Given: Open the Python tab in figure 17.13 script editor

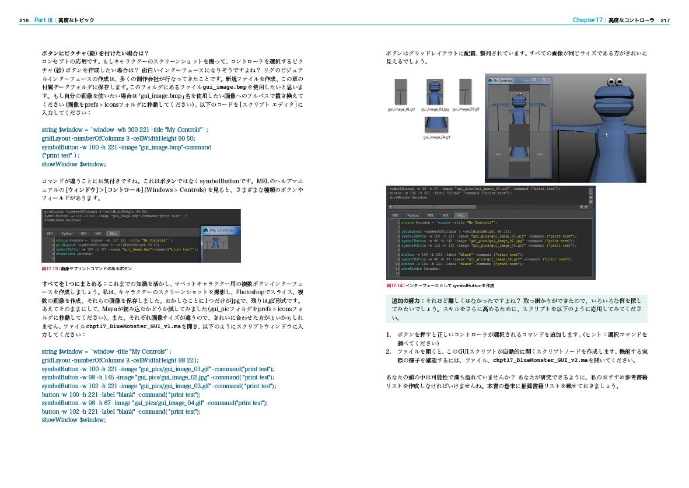Looking at the screenshot, I should click(x=67, y=234).
